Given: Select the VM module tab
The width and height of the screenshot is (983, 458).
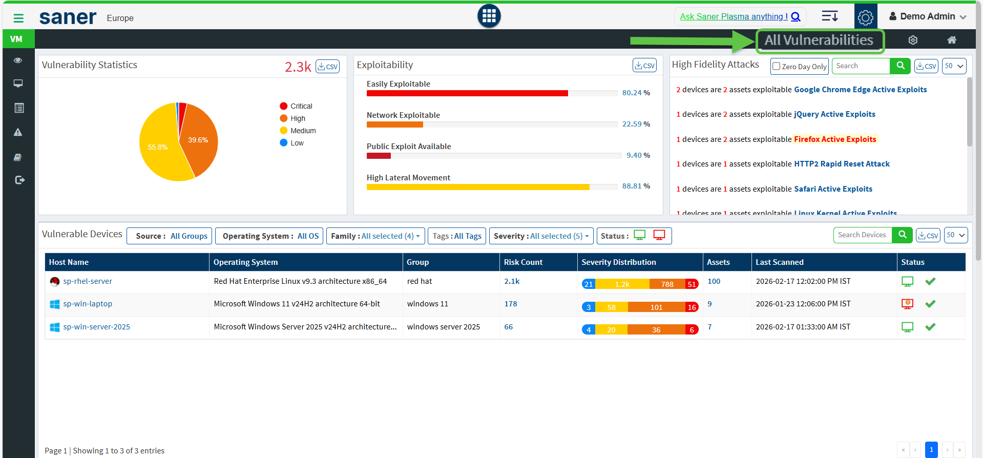Looking at the screenshot, I should (16, 39).
